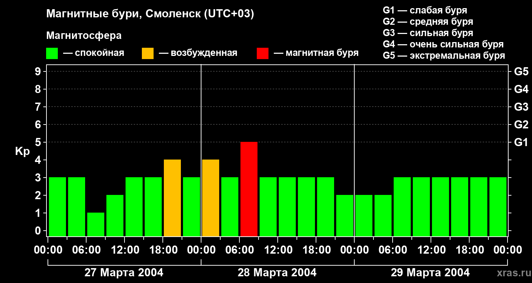
Task: Click the first 12:00 time tick label
Action: pos(124,250)
